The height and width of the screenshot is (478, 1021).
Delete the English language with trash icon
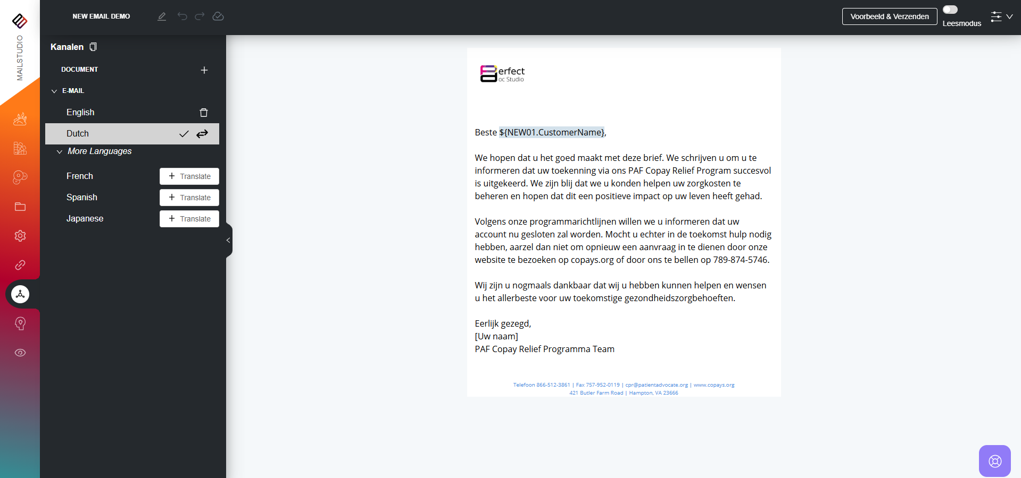tap(204, 113)
